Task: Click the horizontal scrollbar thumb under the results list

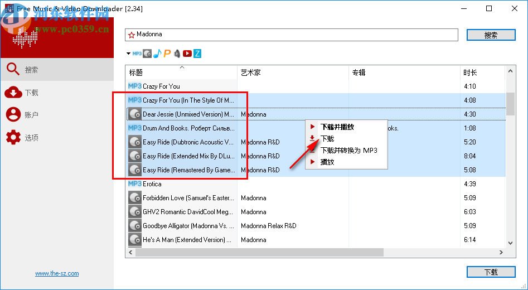Action: [259, 252]
